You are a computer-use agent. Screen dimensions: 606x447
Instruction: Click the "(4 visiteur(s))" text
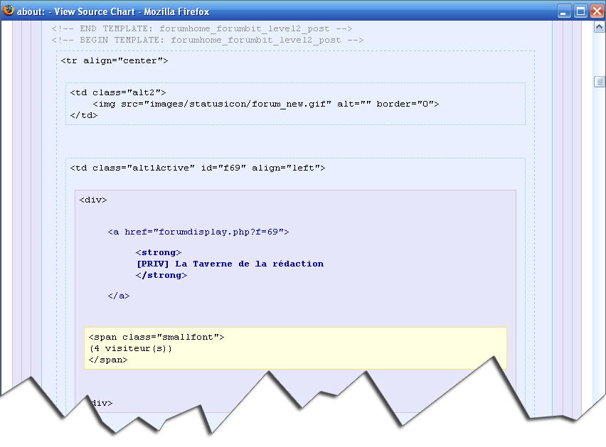pyautogui.click(x=131, y=349)
